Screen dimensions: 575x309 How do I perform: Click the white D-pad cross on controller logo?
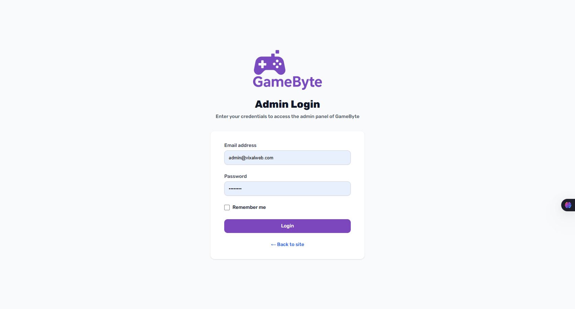point(262,64)
